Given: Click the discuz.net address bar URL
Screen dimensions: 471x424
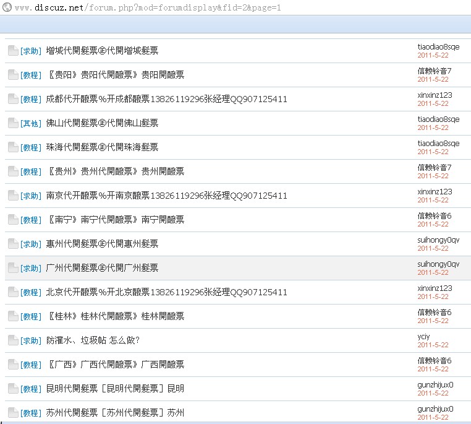Looking at the screenshot, I should [x=148, y=7].
